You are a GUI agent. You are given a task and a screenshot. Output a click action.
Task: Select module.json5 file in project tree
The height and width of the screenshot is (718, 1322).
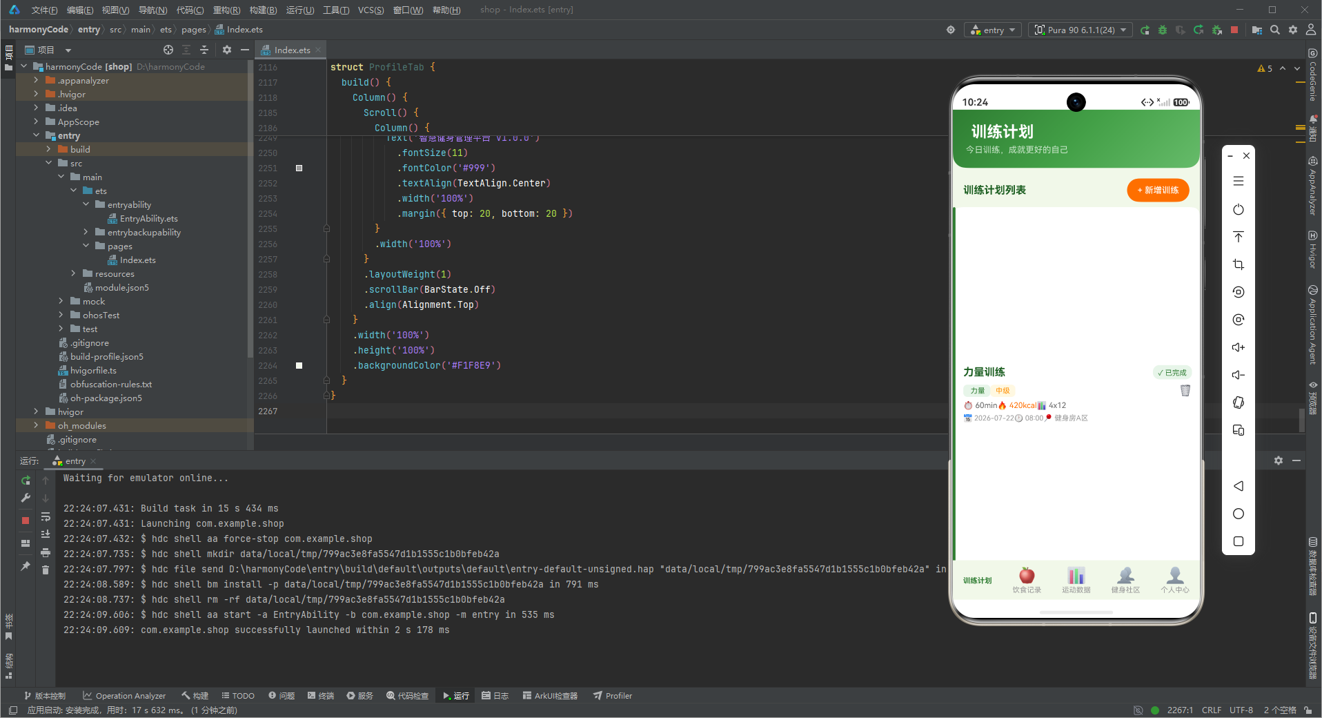point(121,288)
